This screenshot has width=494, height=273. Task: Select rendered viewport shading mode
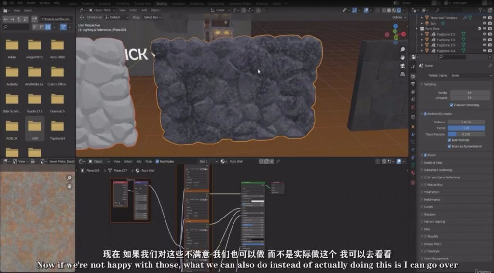pyautogui.click(x=399, y=10)
